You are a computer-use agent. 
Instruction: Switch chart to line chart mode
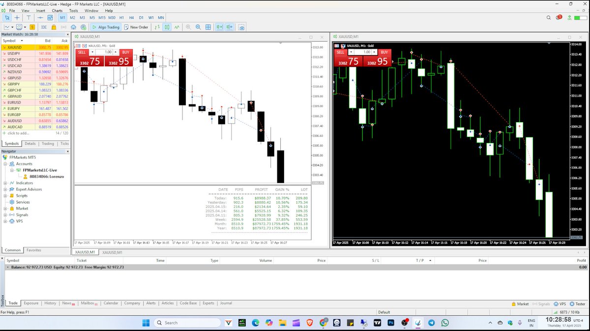point(177,27)
